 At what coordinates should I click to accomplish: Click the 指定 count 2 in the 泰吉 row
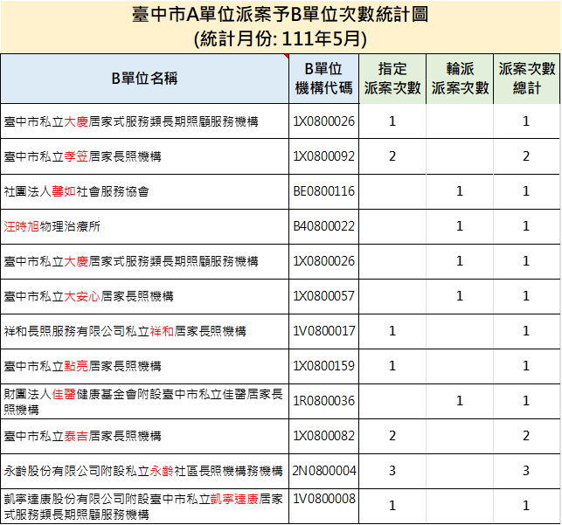pos(392,436)
